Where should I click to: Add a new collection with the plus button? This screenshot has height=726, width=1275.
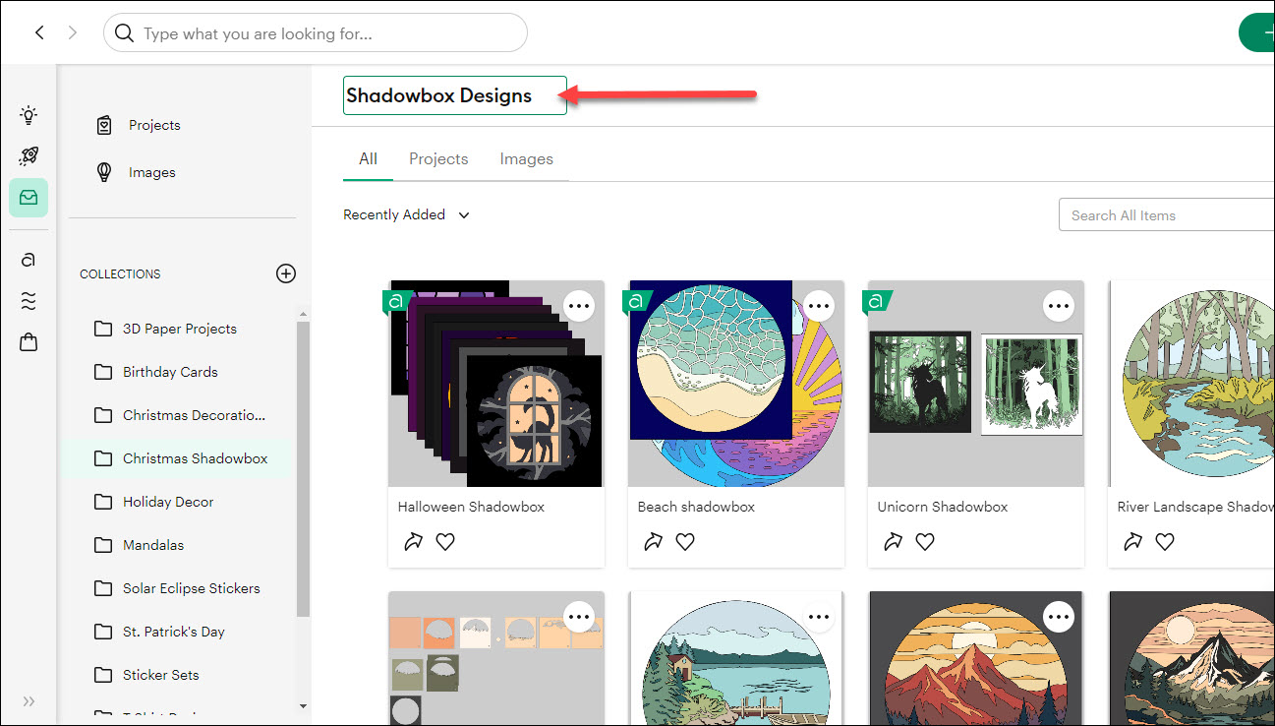coord(286,273)
